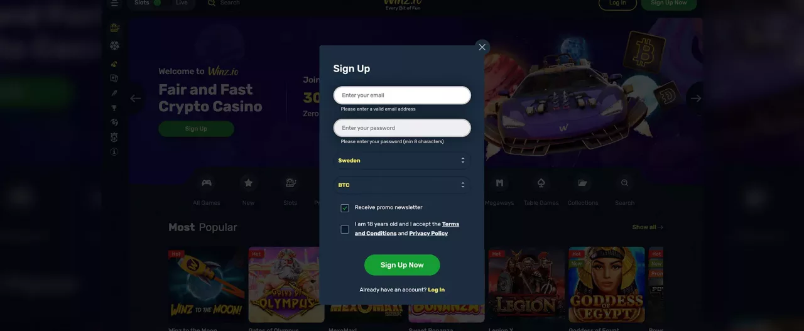The image size is (804, 331).
Task: Click the Log In link in dialog
Action: [436, 290]
